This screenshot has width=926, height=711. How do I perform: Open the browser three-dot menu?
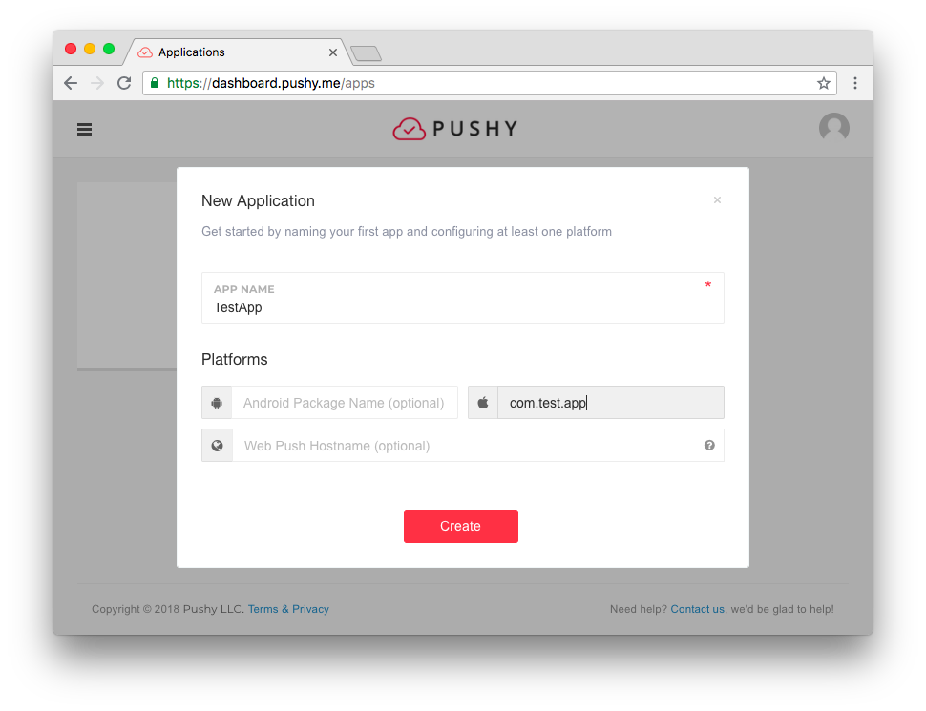coord(855,83)
